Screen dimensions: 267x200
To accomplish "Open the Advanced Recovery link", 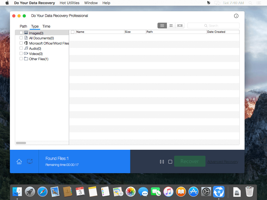I will [223, 162].
